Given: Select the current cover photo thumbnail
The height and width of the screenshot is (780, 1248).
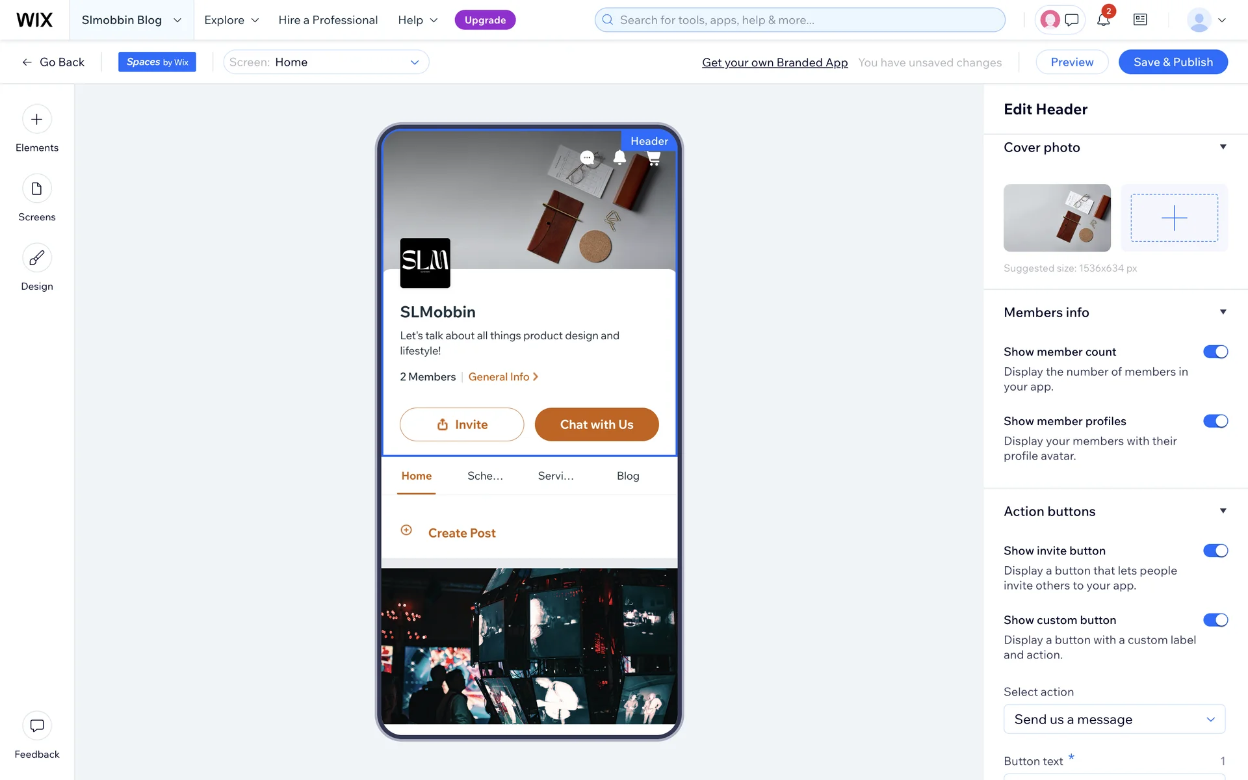Looking at the screenshot, I should coord(1057,218).
